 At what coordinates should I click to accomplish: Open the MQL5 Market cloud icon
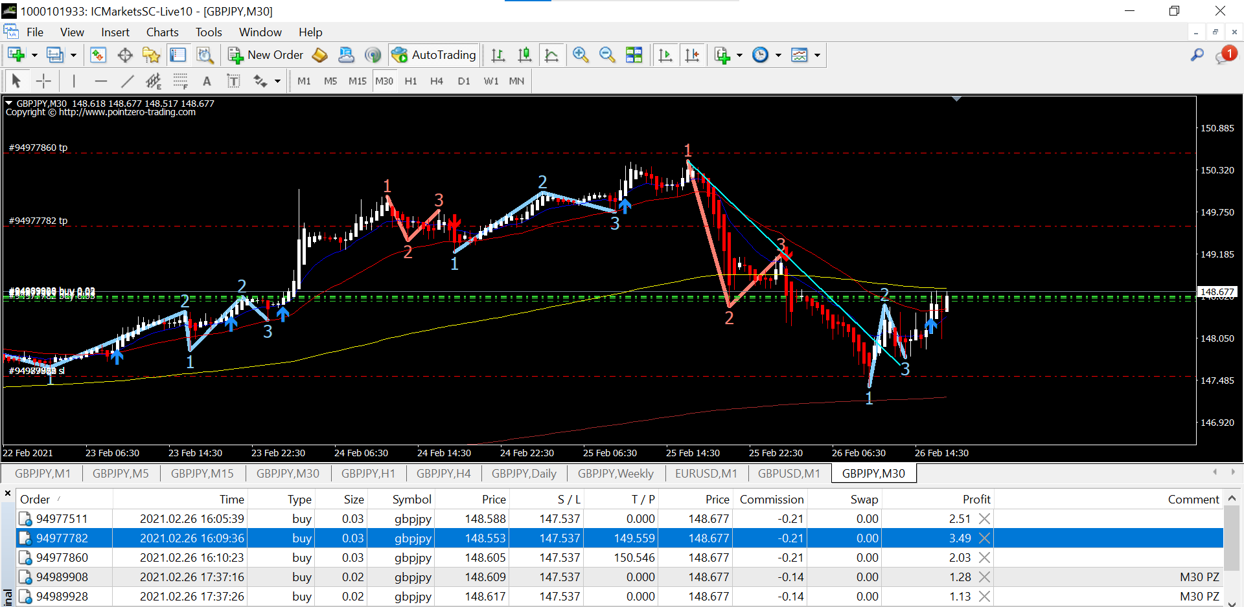pyautogui.click(x=346, y=55)
